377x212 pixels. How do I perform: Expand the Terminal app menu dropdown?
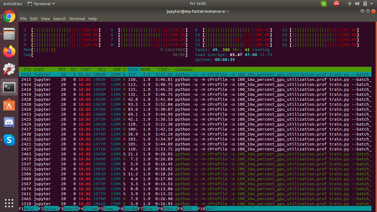[41, 4]
